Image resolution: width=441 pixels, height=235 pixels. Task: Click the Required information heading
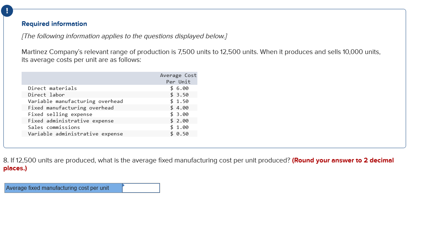pyautogui.click(x=54, y=24)
